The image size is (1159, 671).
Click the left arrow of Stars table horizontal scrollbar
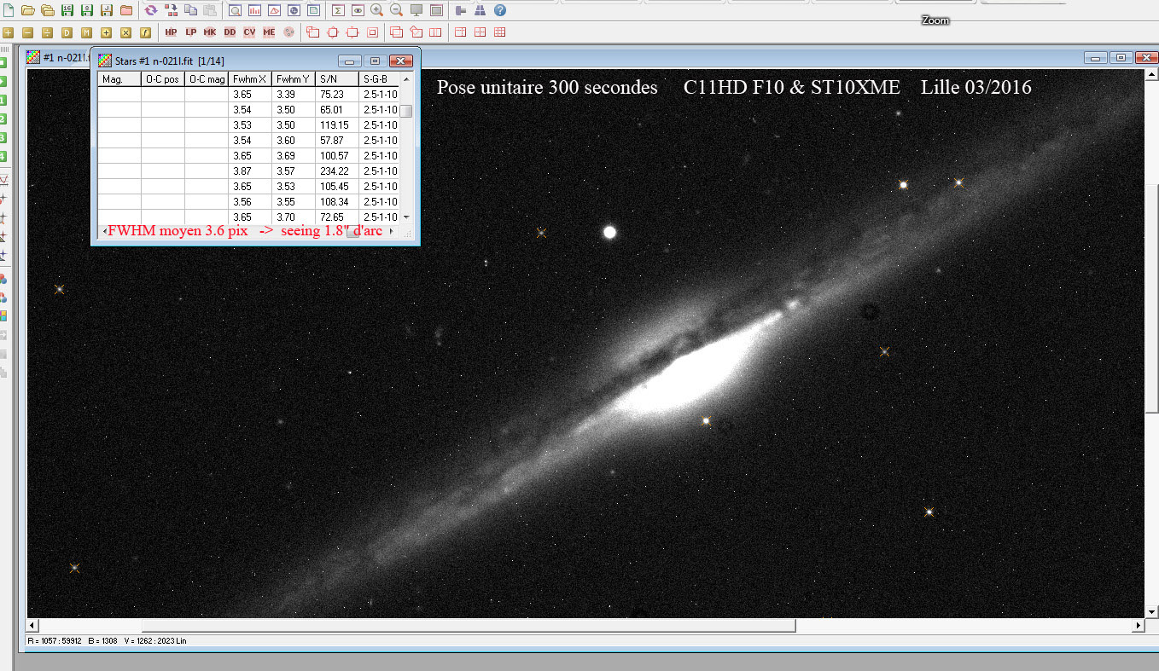104,232
